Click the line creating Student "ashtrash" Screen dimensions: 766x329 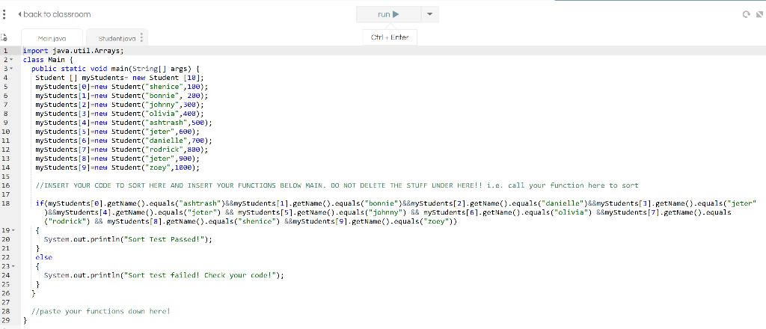tap(123, 123)
